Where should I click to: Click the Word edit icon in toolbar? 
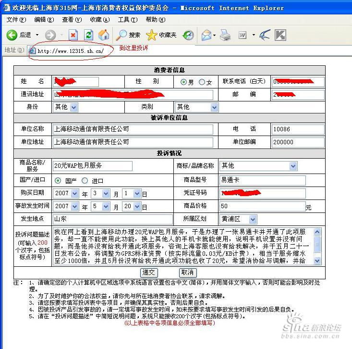point(243,35)
